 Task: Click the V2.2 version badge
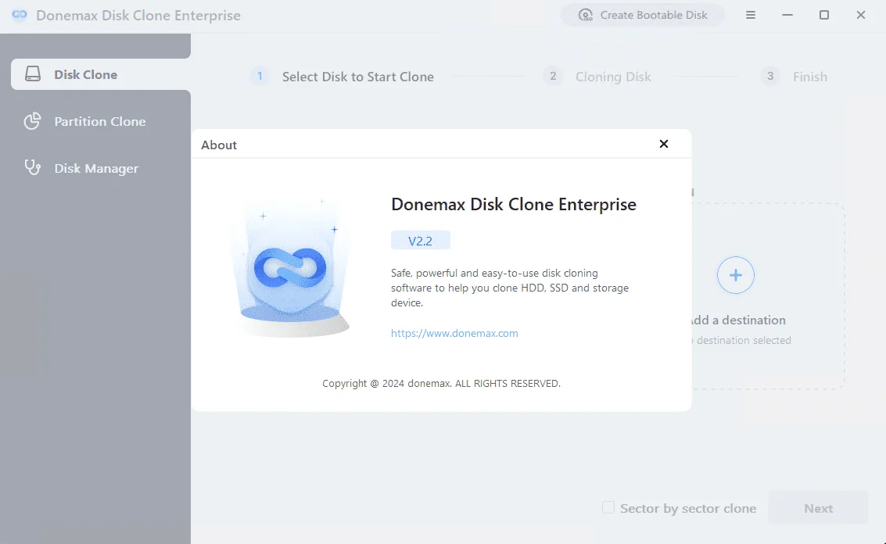click(421, 241)
